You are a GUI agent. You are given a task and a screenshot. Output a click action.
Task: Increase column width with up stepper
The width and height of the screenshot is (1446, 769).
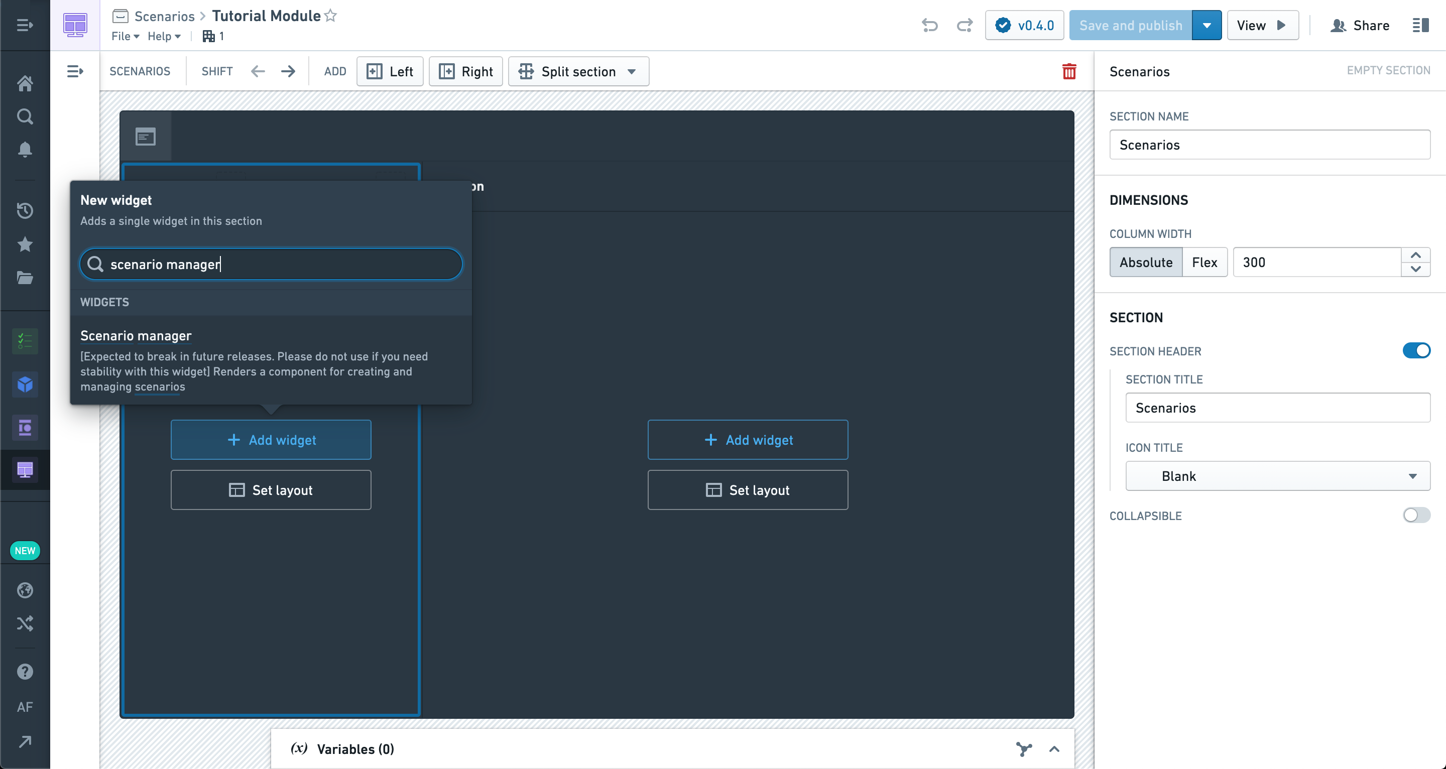(1416, 255)
